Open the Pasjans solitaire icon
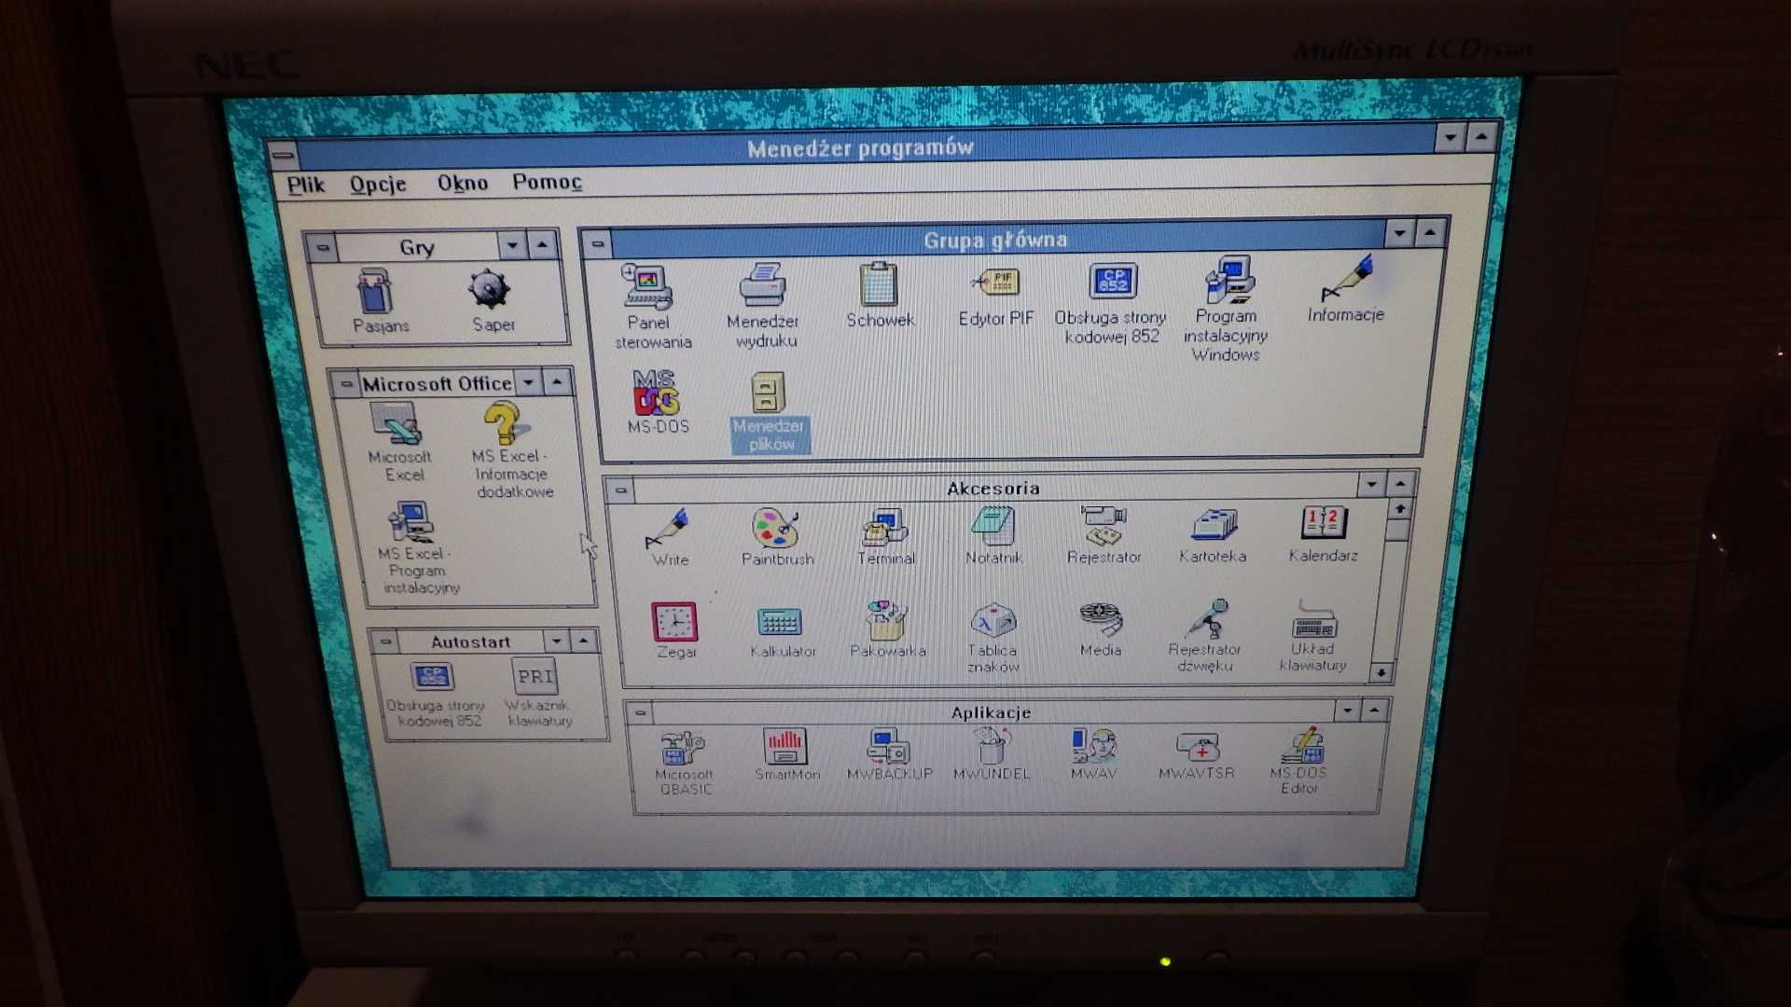The height and width of the screenshot is (1007, 1791). click(x=376, y=292)
